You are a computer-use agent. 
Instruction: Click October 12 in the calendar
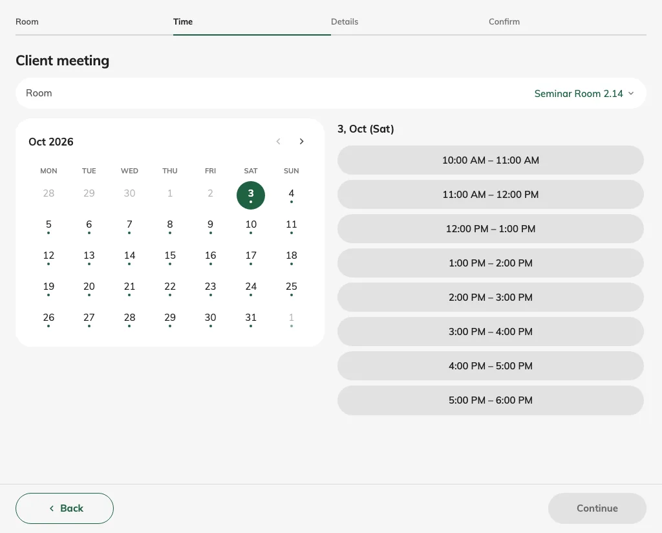(x=48, y=257)
